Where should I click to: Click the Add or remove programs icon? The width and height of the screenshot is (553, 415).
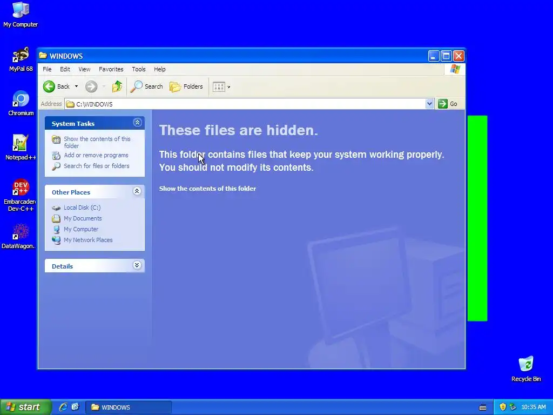[x=56, y=155]
